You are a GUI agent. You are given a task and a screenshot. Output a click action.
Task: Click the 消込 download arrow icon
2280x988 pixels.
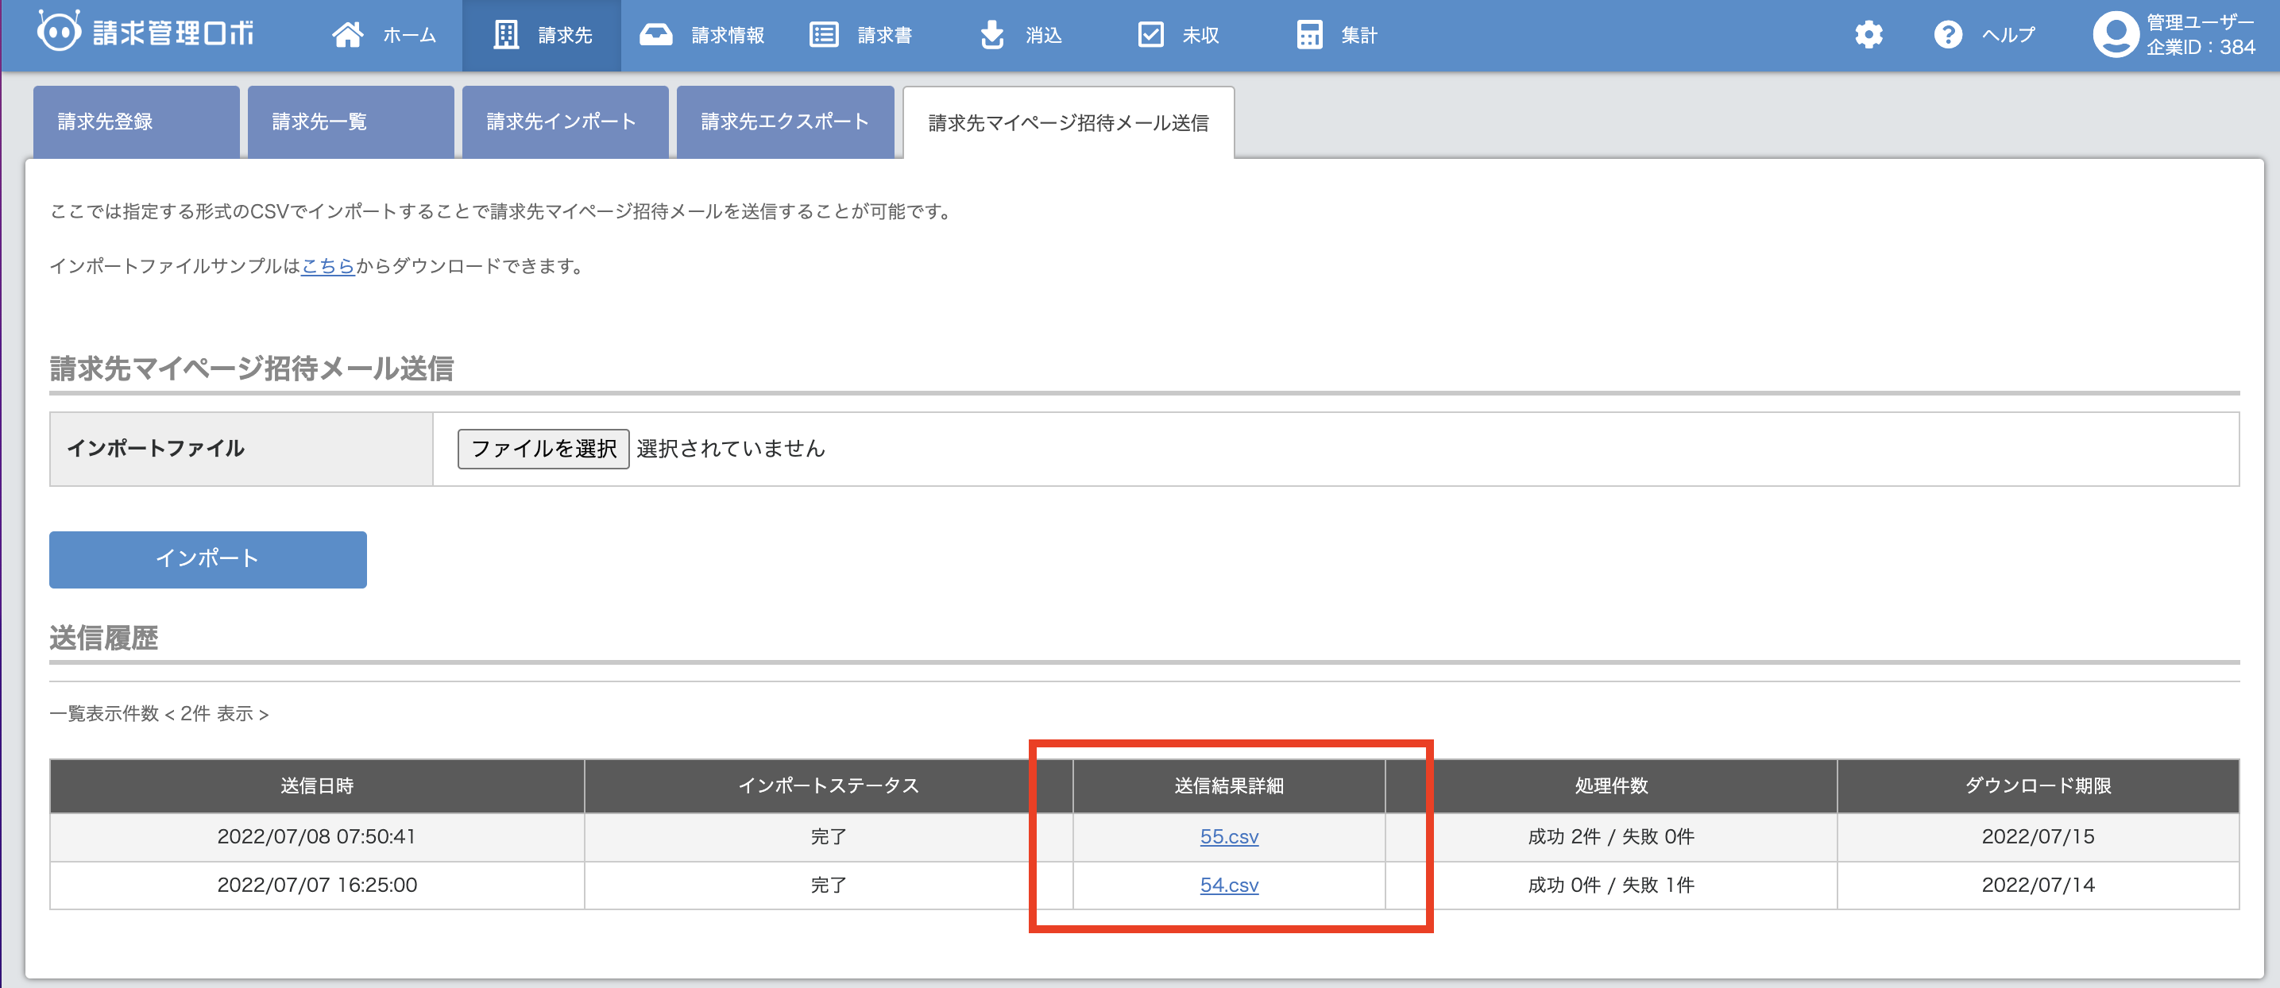point(992,34)
